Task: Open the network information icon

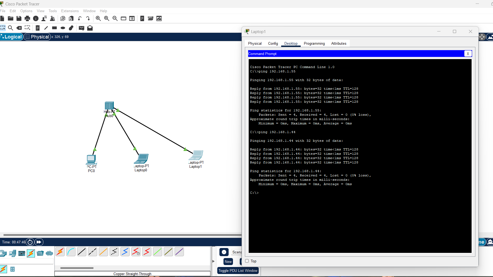Action: pos(36,18)
